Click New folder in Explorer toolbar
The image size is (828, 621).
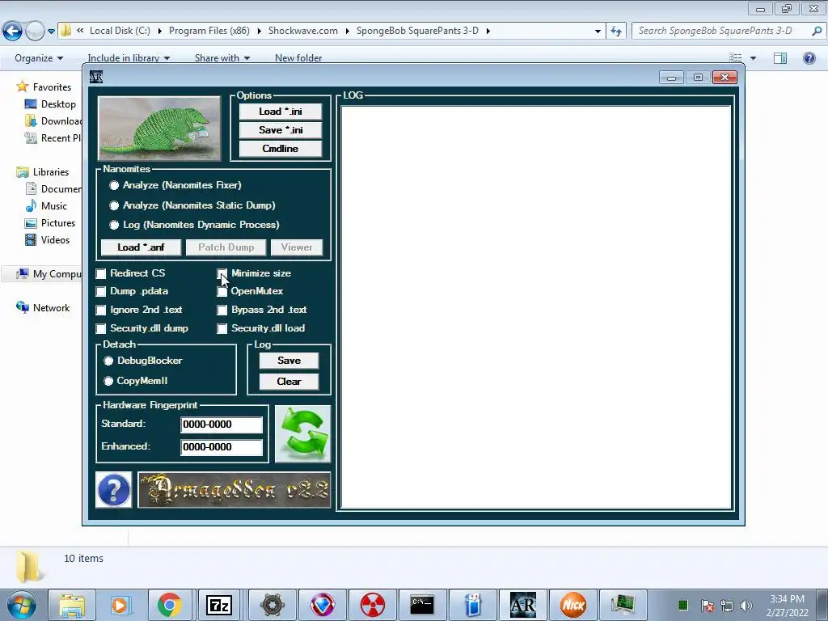(298, 58)
